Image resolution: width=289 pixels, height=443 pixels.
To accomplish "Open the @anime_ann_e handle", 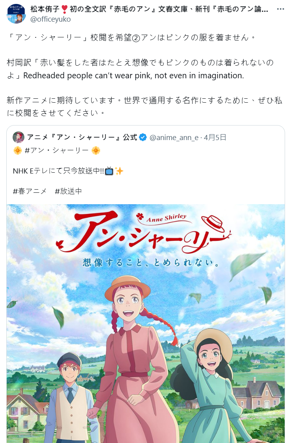I will pos(174,138).
